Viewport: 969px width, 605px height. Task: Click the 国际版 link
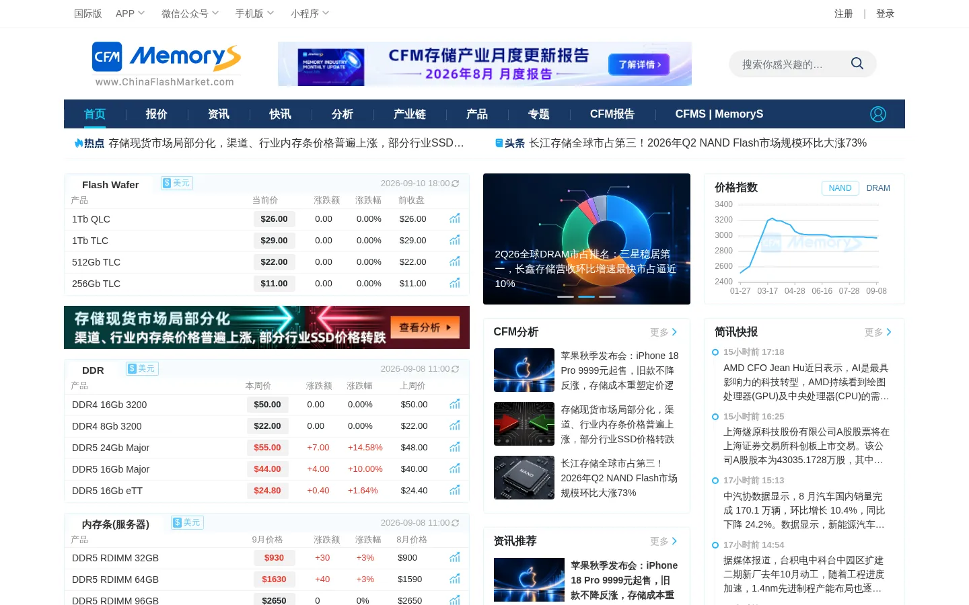88,13
